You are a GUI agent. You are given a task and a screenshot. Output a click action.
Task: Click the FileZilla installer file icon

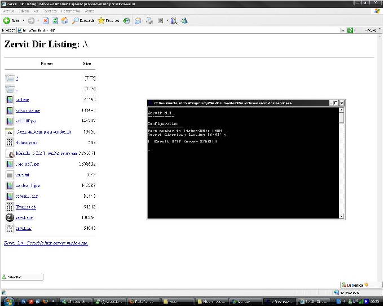[x=10, y=153]
